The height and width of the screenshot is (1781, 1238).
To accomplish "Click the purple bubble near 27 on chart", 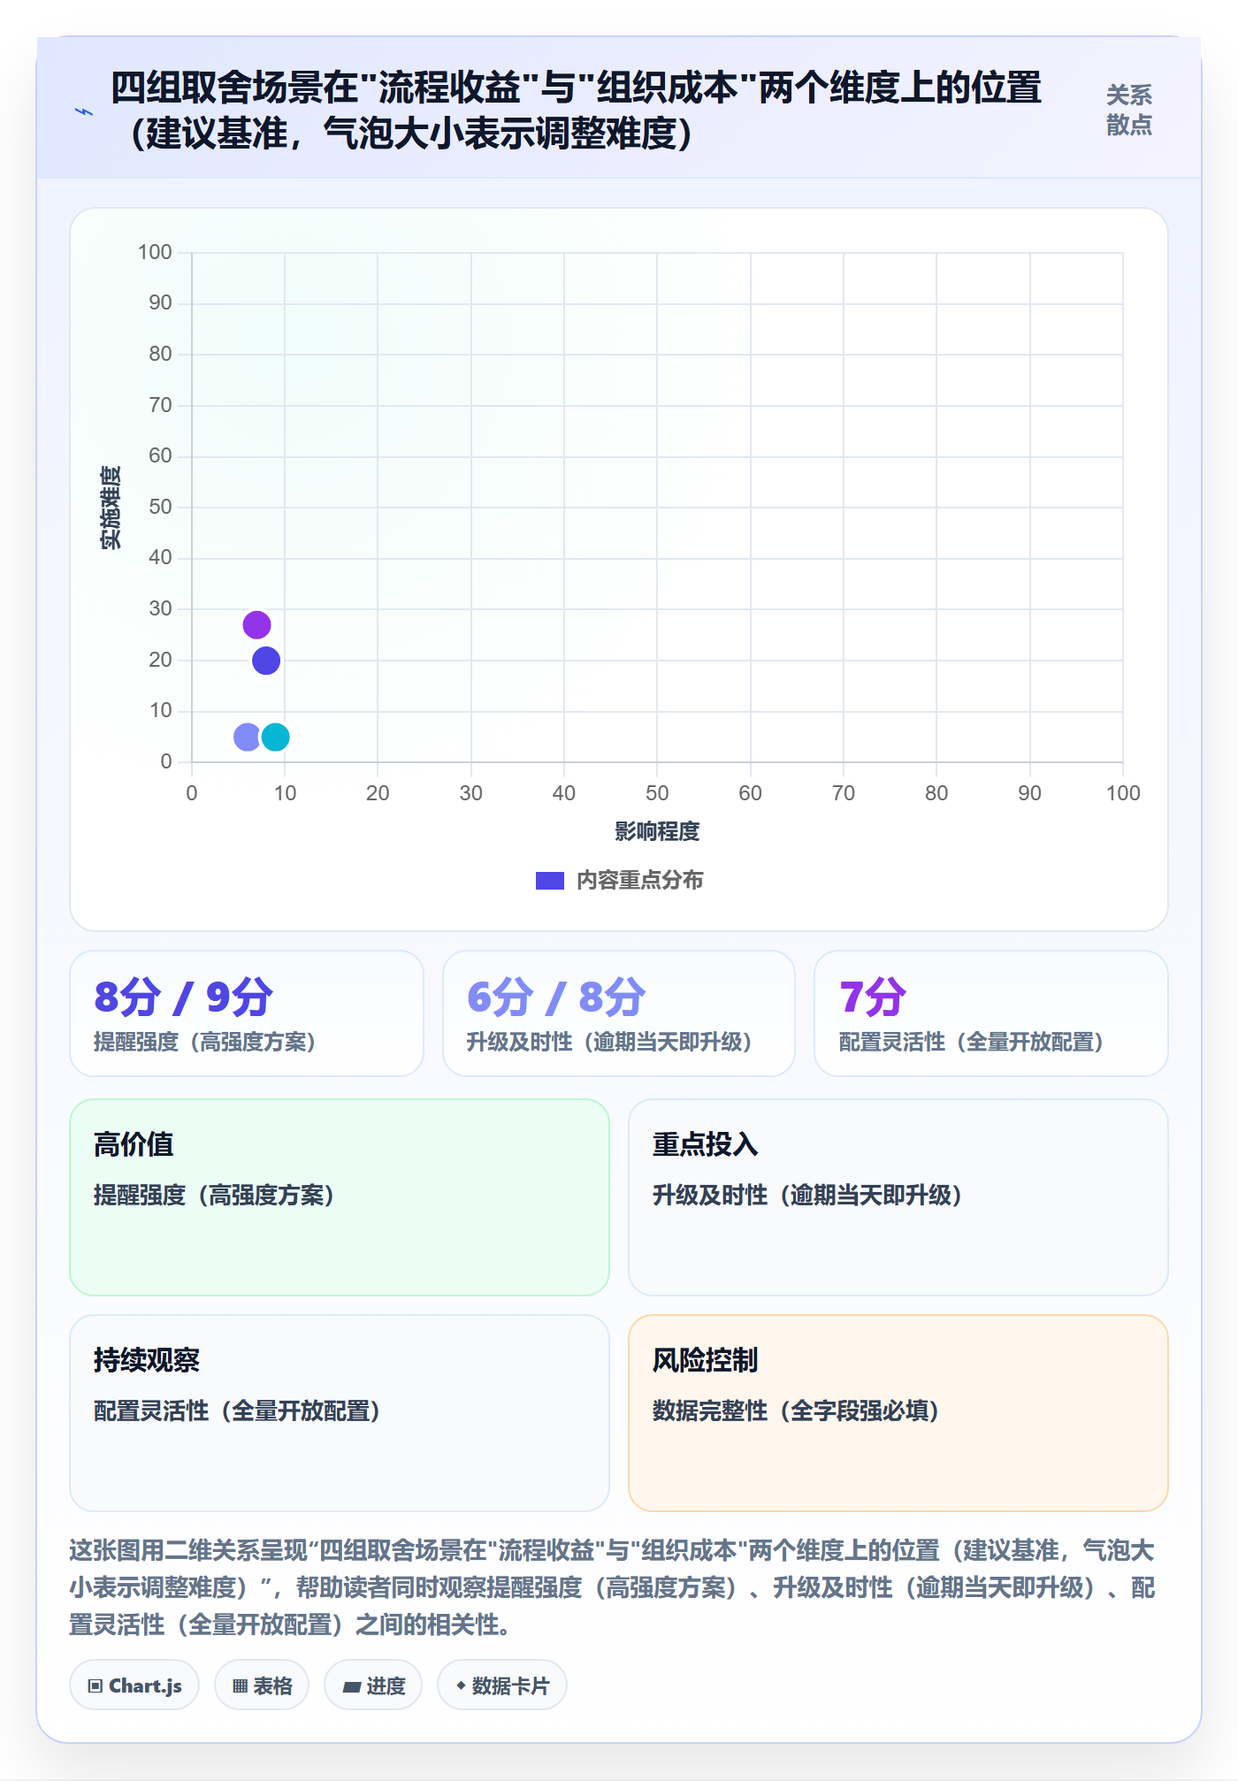I will (256, 625).
